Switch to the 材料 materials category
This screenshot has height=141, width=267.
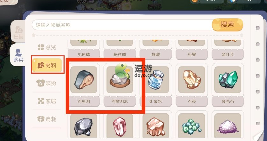point(47,65)
